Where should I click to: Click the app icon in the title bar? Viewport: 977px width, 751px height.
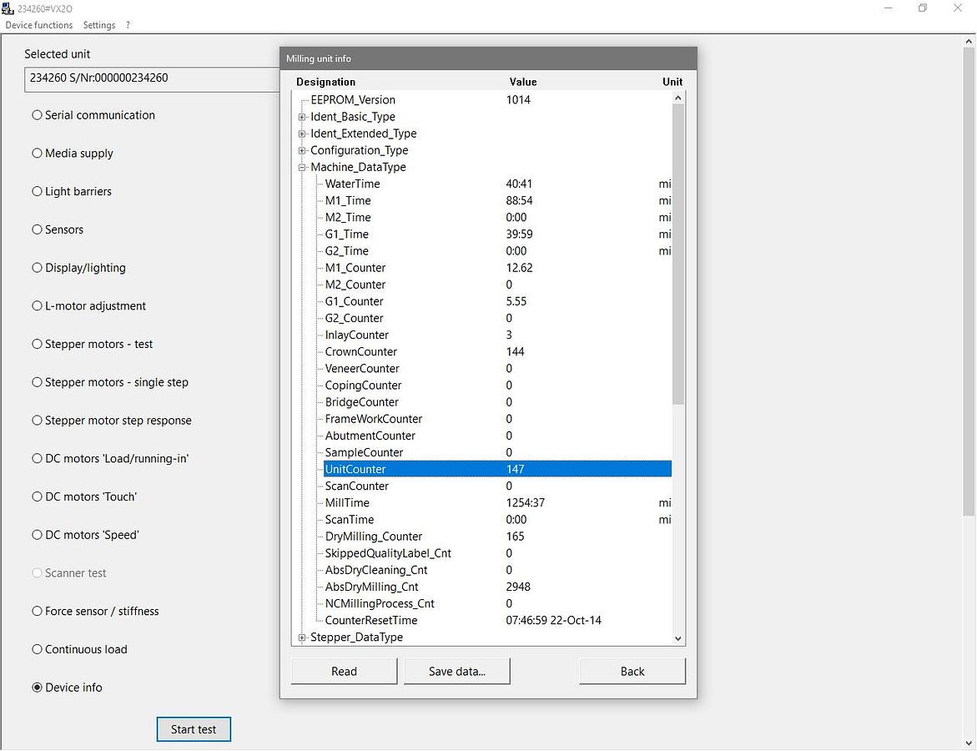click(x=8, y=8)
